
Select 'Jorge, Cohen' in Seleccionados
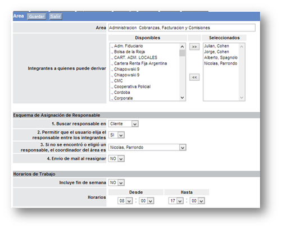(x=216, y=52)
